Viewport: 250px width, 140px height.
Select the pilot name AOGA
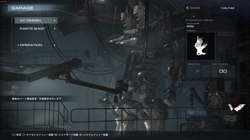coord(190,26)
